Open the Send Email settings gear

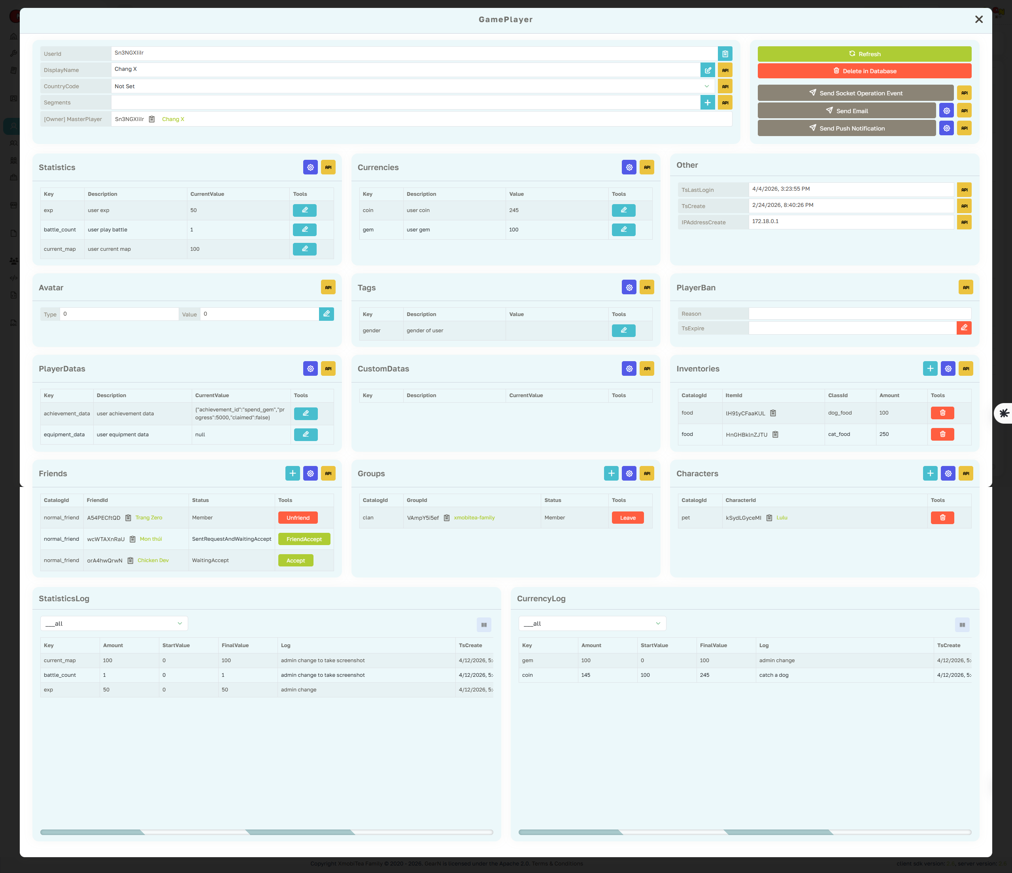(x=946, y=110)
